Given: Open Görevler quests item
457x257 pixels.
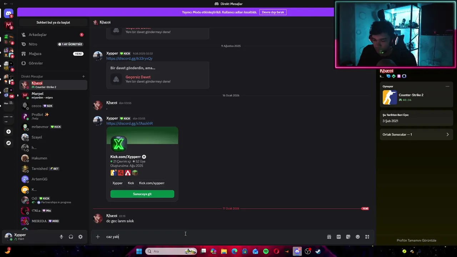Looking at the screenshot, I should [x=53, y=63].
